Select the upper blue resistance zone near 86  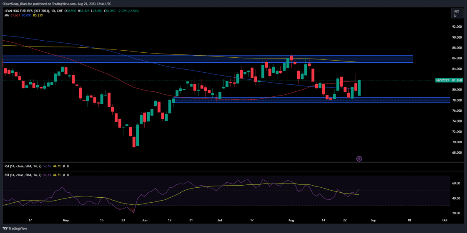pyautogui.click(x=208, y=59)
